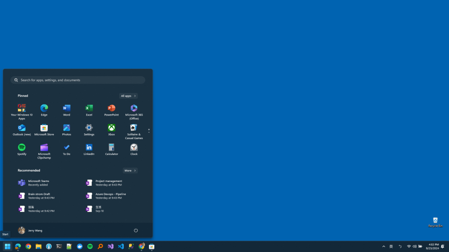Screen dimensions: 449x252
Task: Launch PowerPoint from pinned apps
Action: [111, 110]
